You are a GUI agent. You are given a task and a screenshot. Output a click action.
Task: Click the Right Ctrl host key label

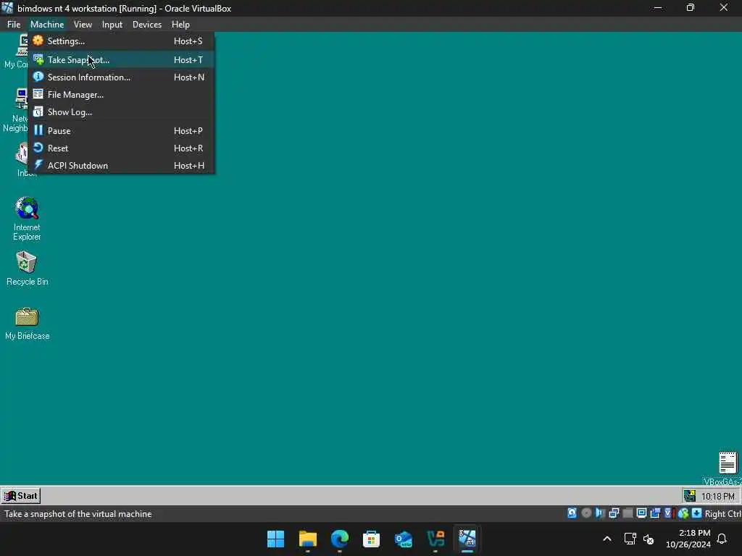coord(722,513)
